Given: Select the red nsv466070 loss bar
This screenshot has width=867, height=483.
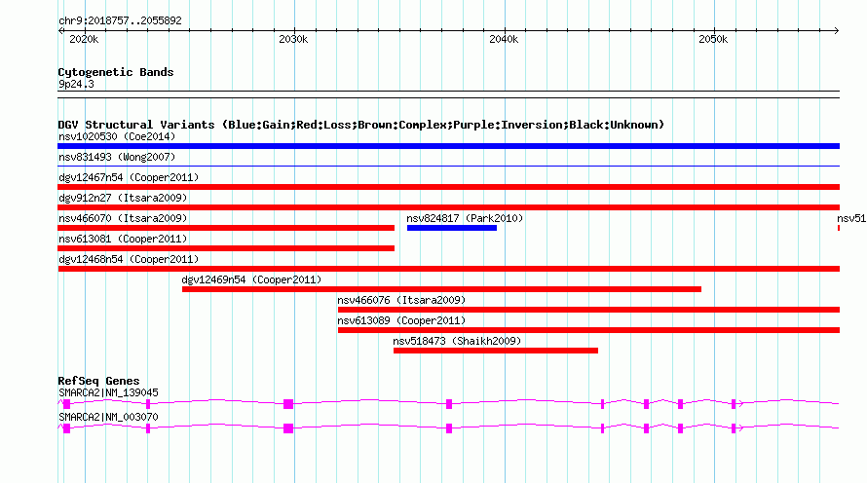Looking at the screenshot, I should coord(226,228).
